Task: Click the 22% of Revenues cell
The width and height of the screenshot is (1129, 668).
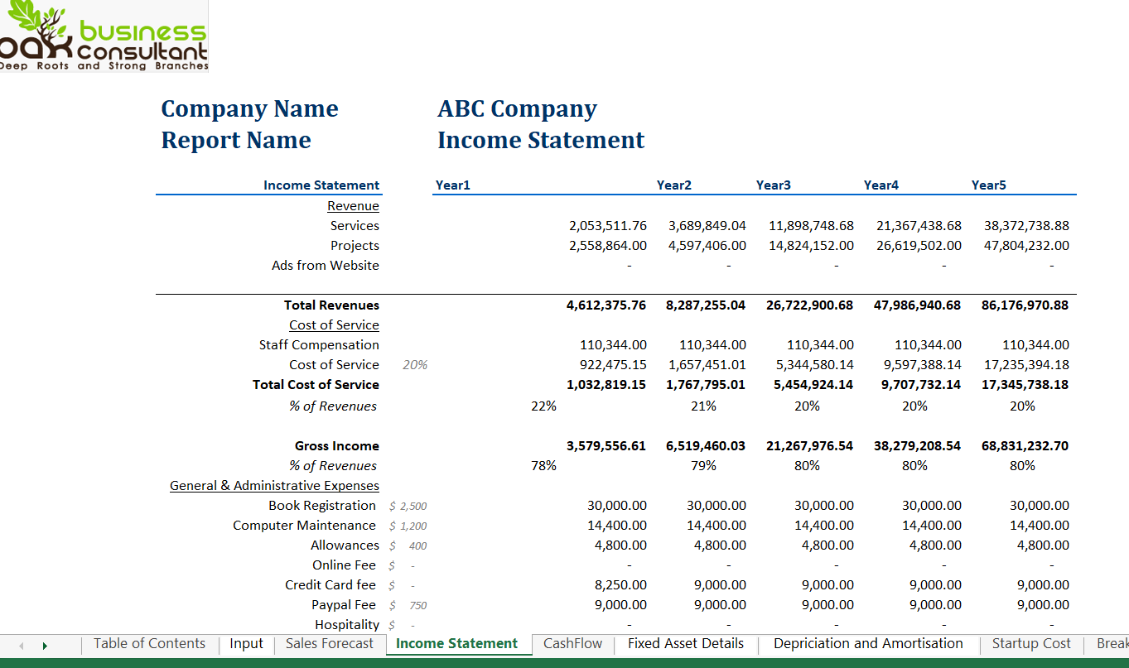Action: (543, 406)
